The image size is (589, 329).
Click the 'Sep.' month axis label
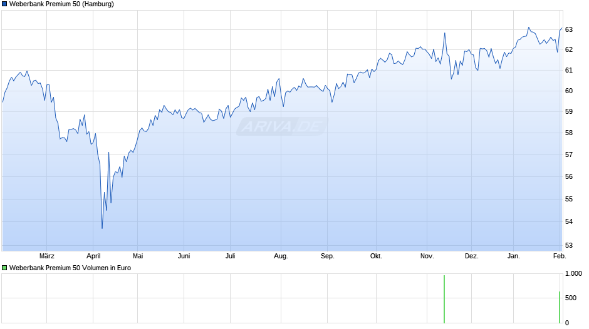328,256
